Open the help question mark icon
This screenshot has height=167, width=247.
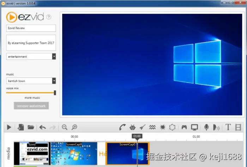(x=49, y=17)
